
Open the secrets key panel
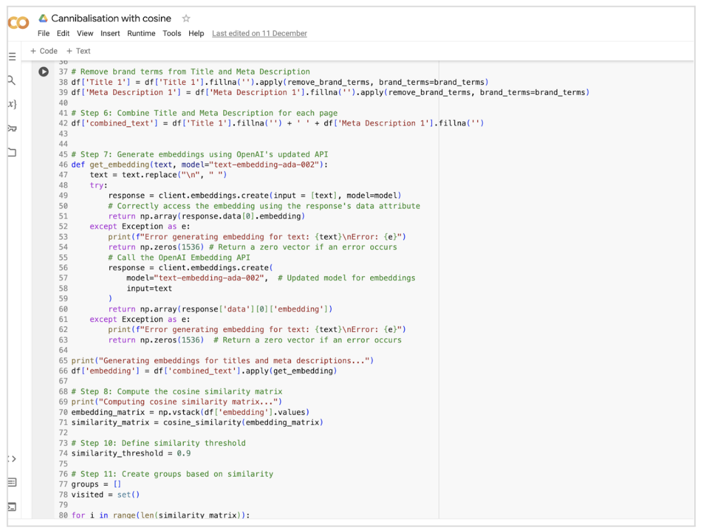12,128
